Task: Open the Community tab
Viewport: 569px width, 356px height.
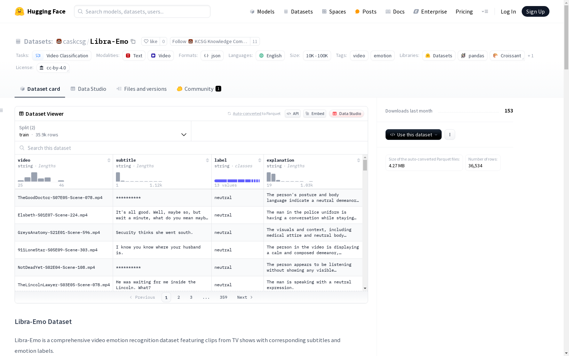Action: tap(199, 89)
